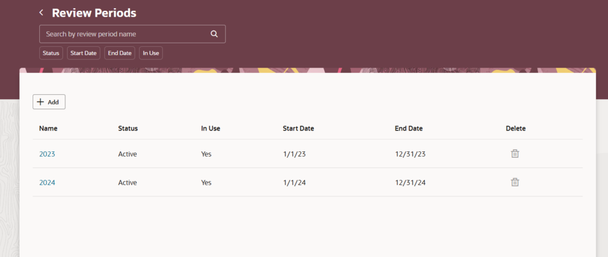Focus the review period name search field
The image size is (608, 257).
pyautogui.click(x=132, y=34)
